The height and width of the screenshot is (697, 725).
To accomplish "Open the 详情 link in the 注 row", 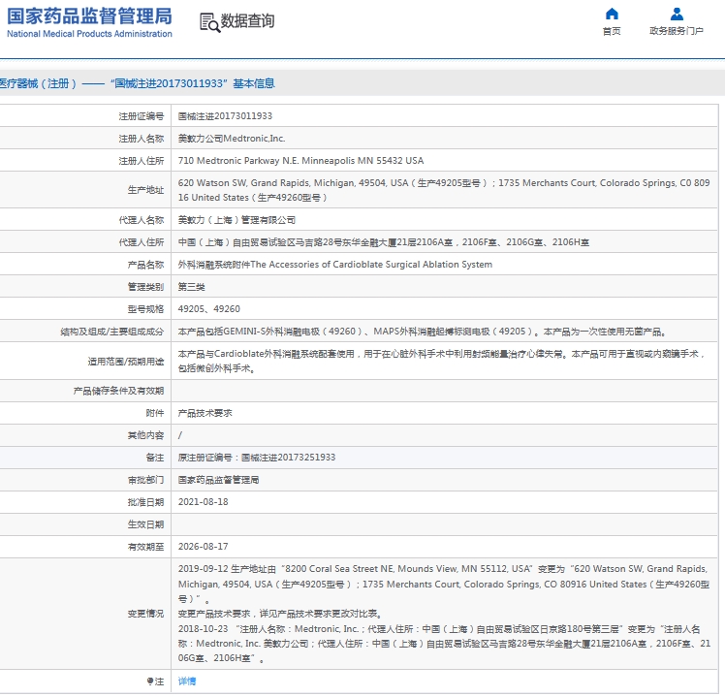I will [x=187, y=681].
